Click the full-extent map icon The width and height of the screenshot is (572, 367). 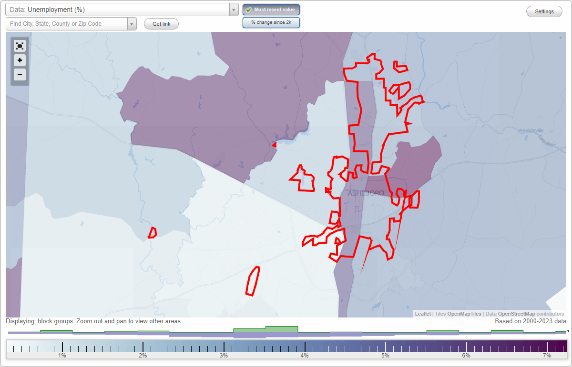point(20,46)
